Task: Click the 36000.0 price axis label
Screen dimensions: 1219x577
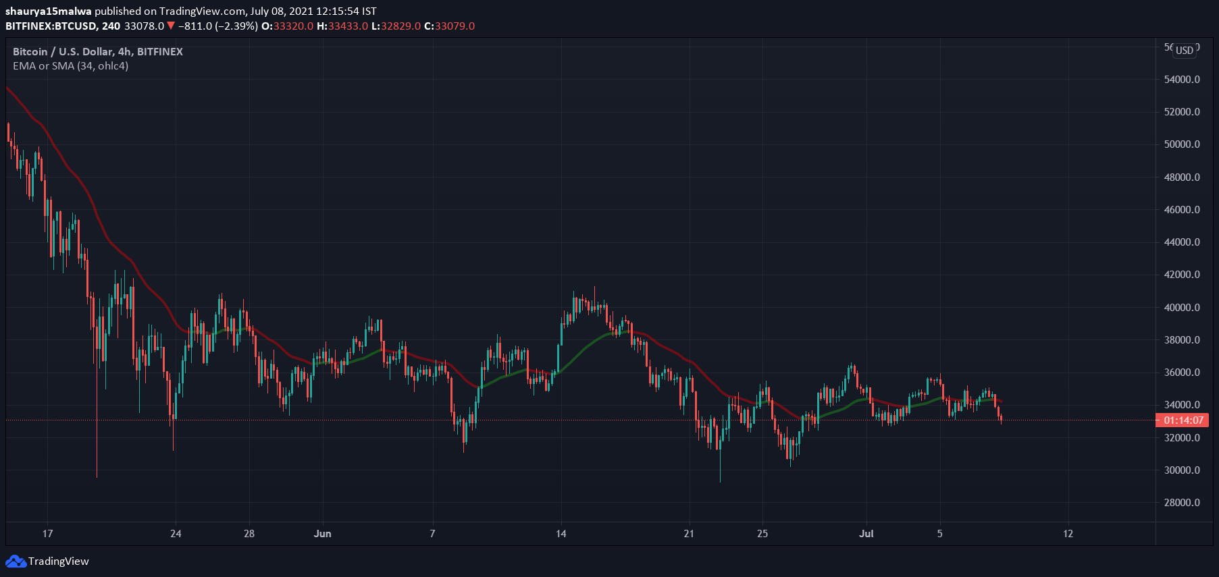Action: point(1182,373)
